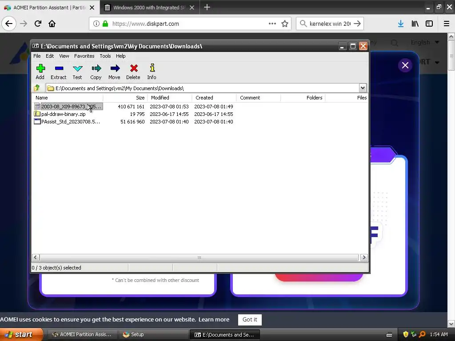
Task: Sort files by the Name column
Action: coord(68,98)
